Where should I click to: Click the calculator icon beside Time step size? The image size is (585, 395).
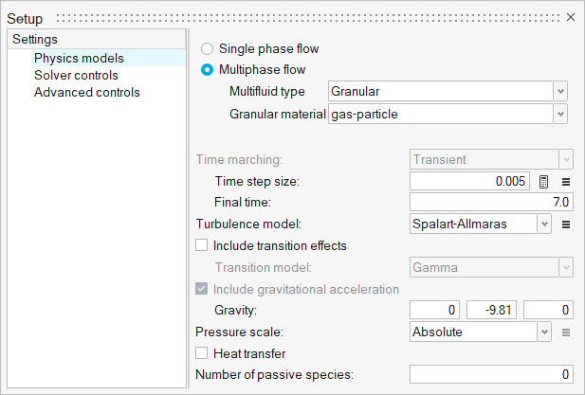544,182
